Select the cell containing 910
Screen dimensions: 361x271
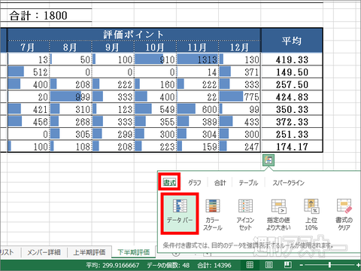[155, 59]
